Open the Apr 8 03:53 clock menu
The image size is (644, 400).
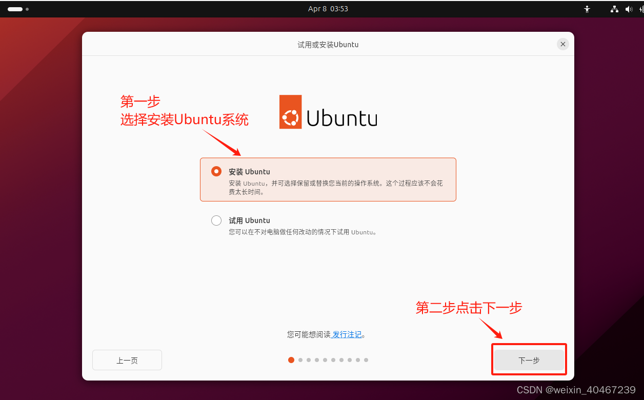click(328, 9)
